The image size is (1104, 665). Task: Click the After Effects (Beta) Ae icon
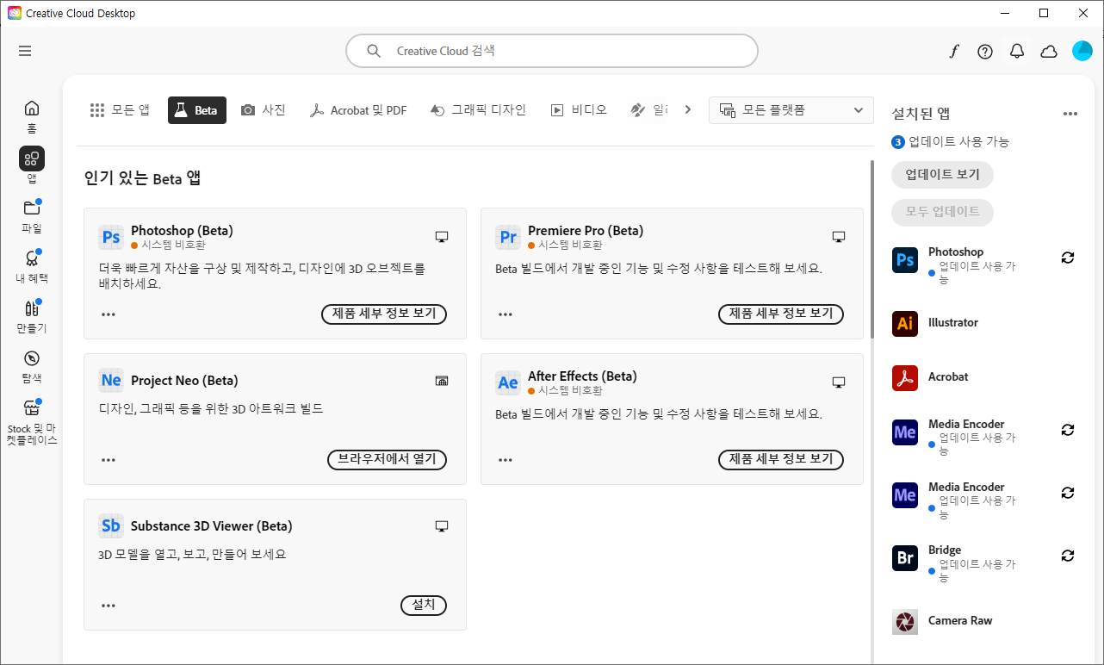508,382
